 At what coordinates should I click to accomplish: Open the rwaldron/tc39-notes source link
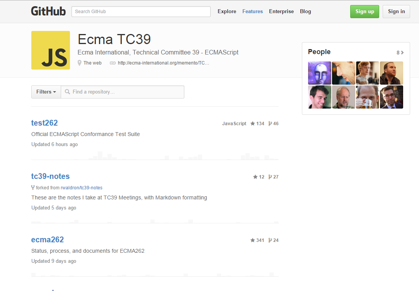click(82, 187)
